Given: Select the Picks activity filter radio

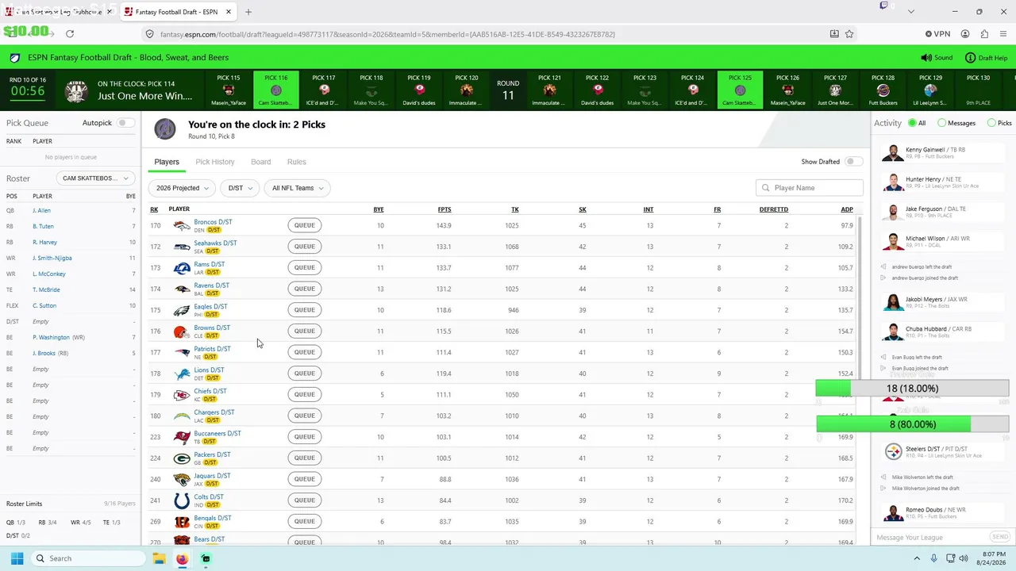Looking at the screenshot, I should click(991, 123).
